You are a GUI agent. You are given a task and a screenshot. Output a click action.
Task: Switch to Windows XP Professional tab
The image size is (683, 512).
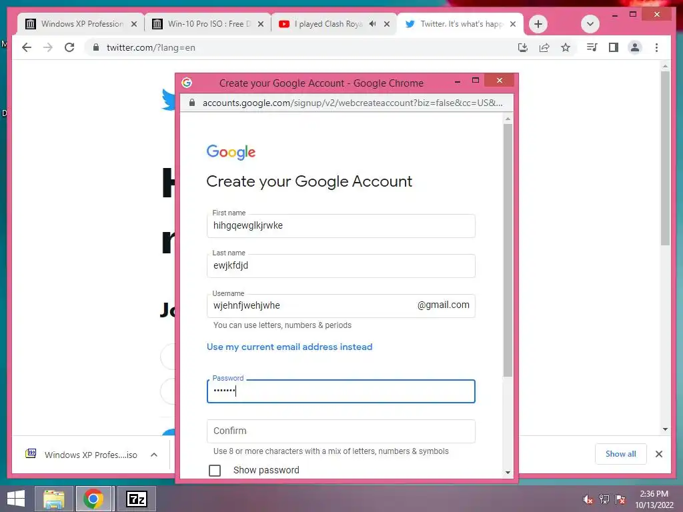click(x=81, y=24)
